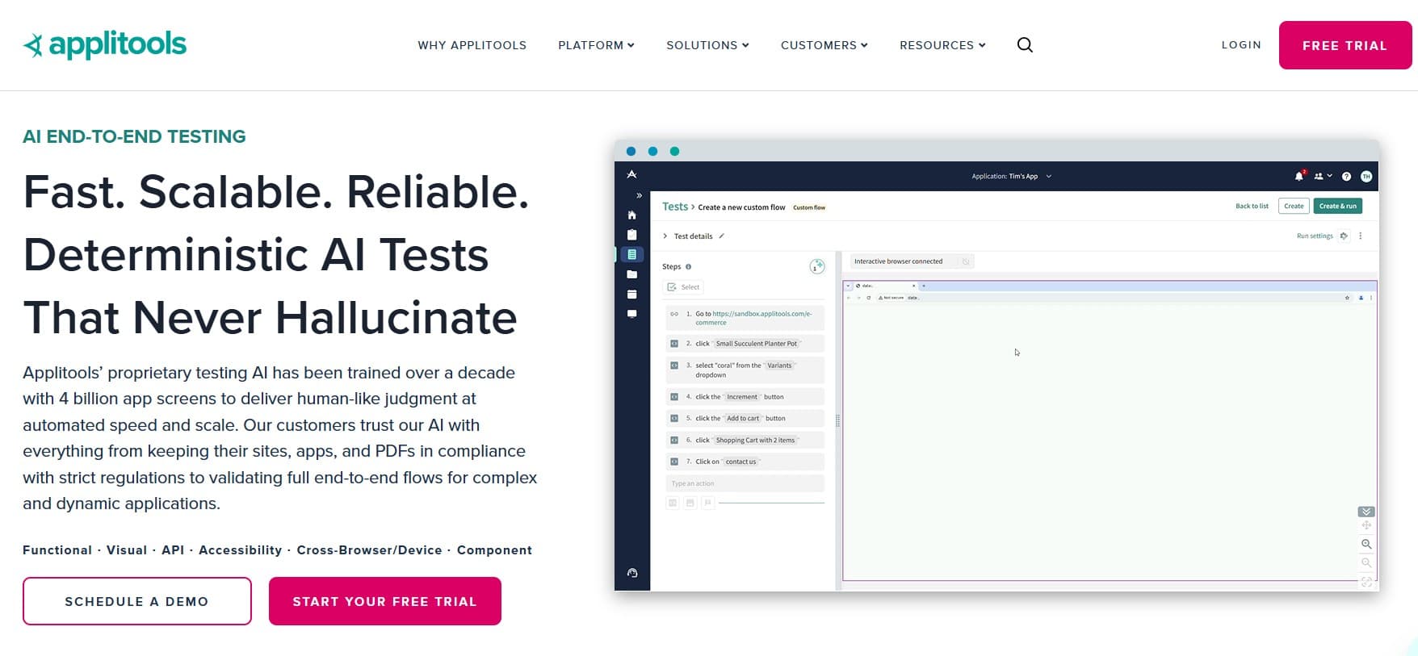1418x656 pixels.
Task: Open monitor icon in demo sidebar
Action: 631,314
